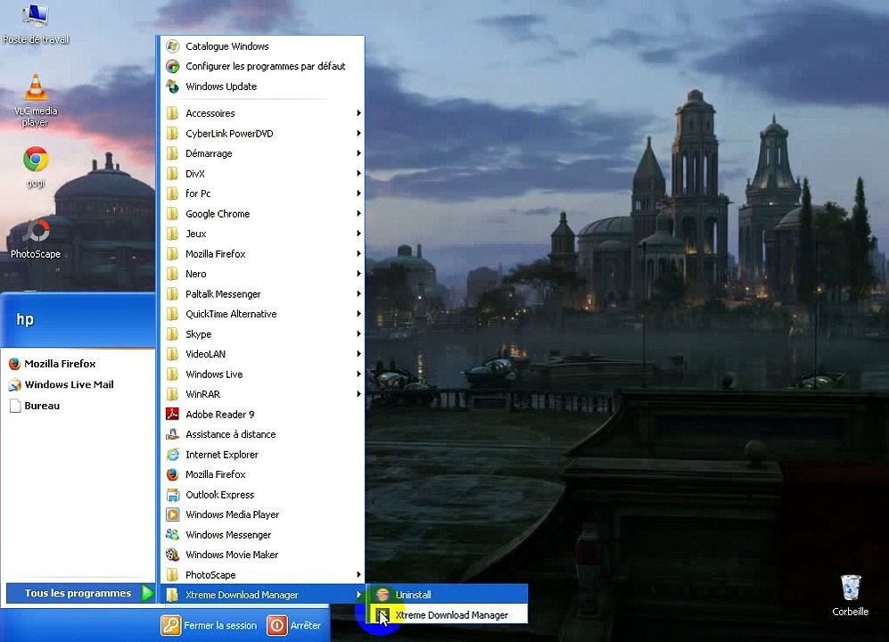Open Windows Update entry
889x642 pixels.
220,86
